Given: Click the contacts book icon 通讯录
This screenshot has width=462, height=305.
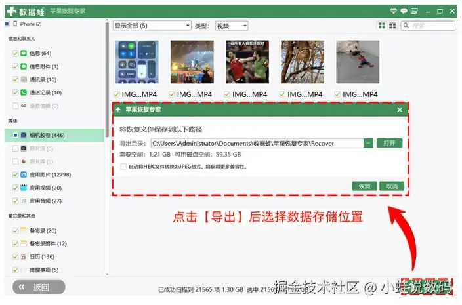Looking at the screenshot, I should [x=24, y=79].
